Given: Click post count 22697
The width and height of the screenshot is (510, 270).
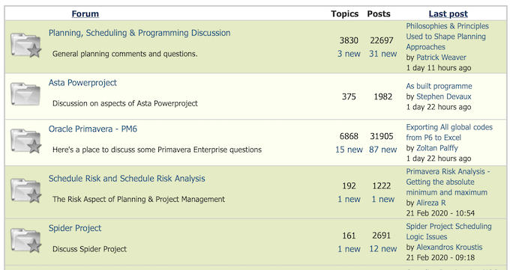Looking at the screenshot, I should (382, 40).
